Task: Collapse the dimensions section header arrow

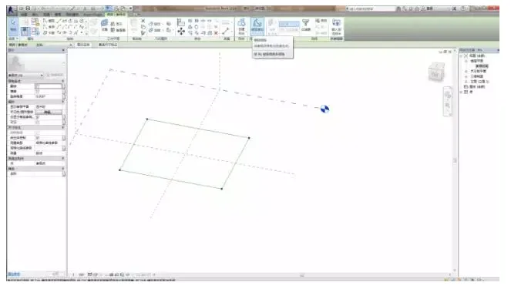Action: coord(63,127)
